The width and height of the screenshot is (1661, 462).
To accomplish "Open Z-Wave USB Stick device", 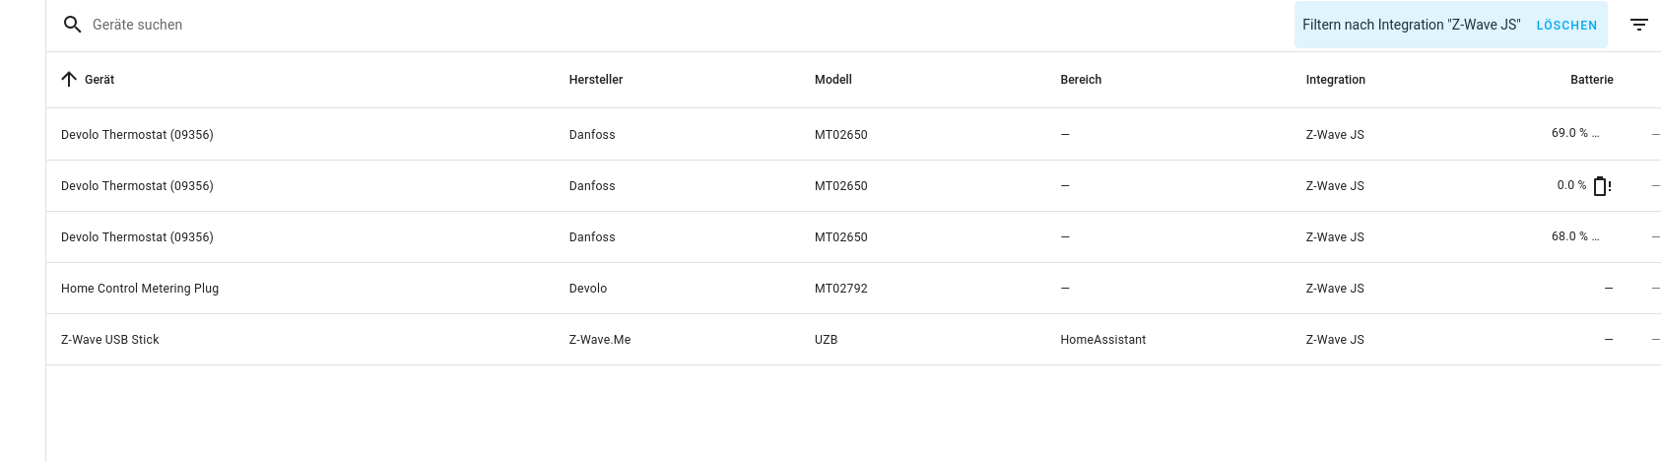I will click(110, 340).
